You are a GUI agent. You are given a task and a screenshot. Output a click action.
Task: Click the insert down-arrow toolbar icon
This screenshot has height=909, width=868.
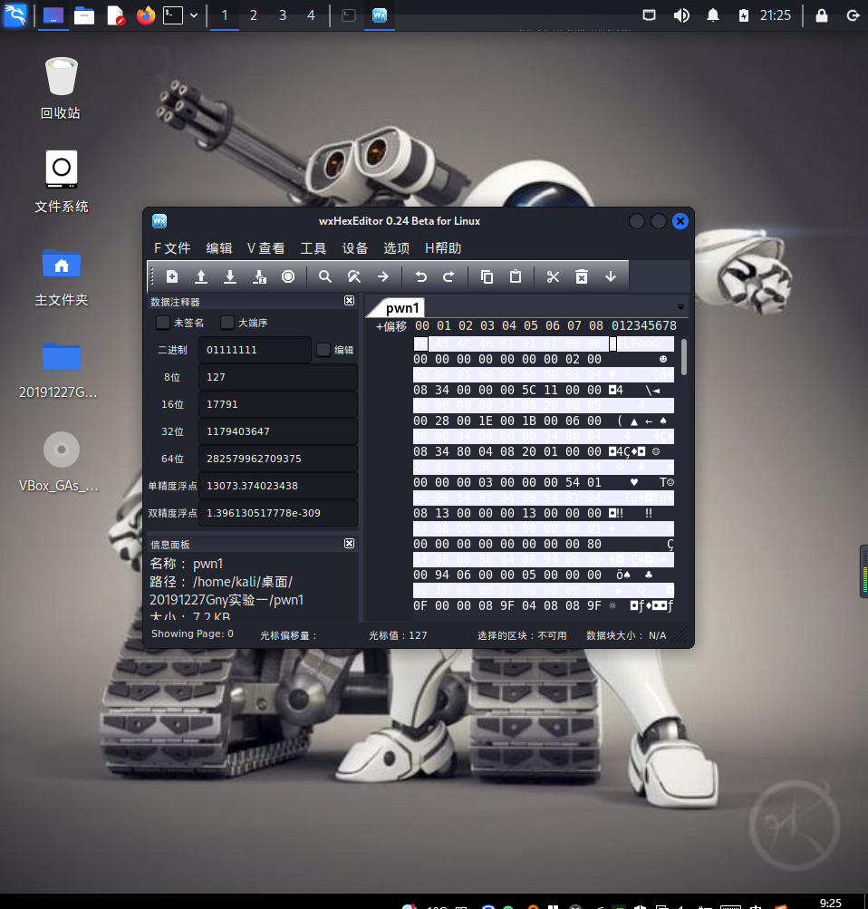[x=611, y=277]
